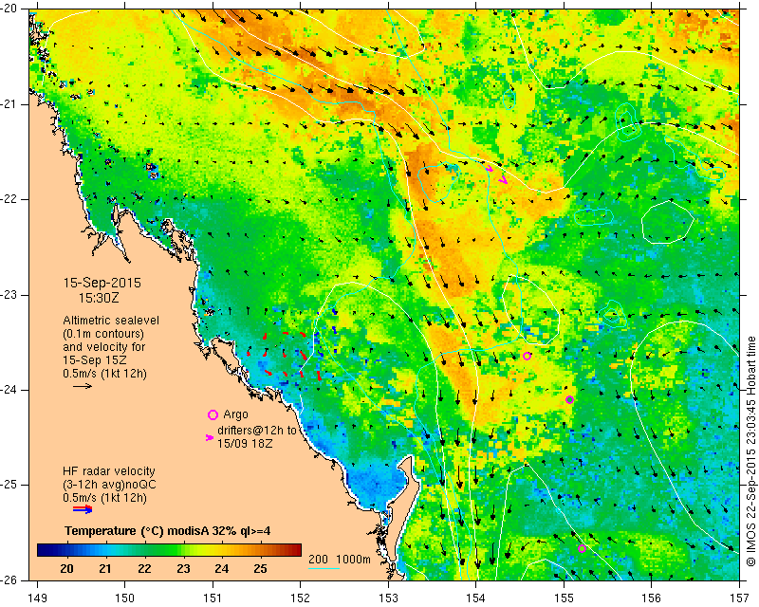This screenshot has height=607, width=759.
Task: Click the '156' longitude axis label
Action: [x=652, y=598]
